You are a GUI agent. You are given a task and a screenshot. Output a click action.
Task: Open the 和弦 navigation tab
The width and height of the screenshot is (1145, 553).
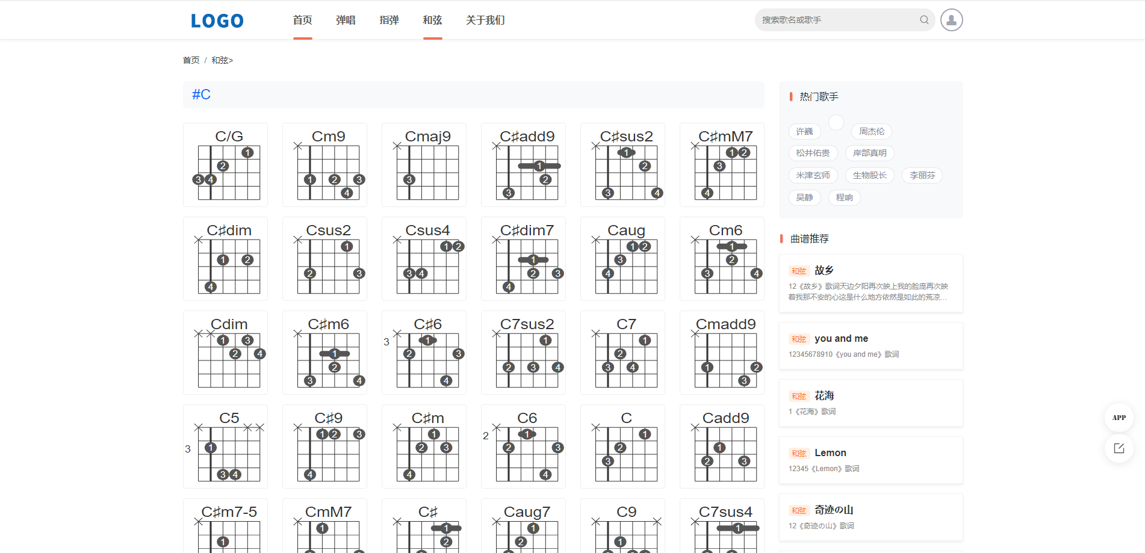point(432,20)
